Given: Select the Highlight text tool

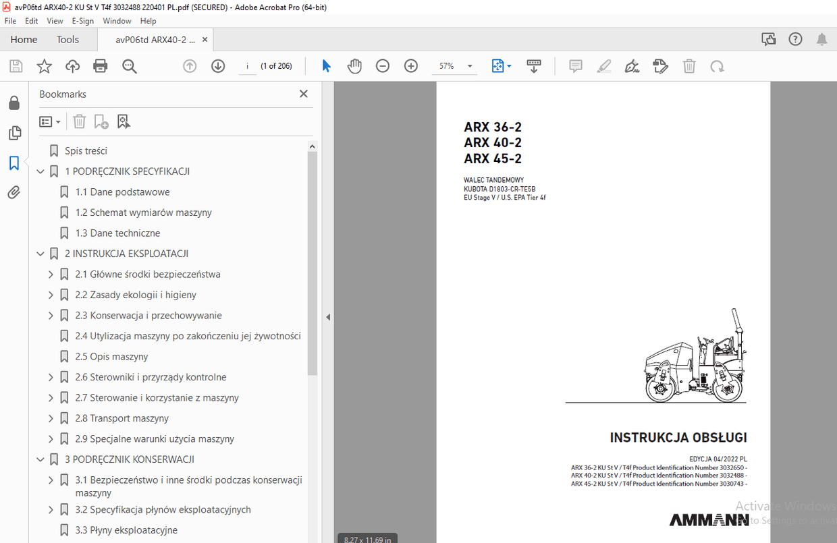Looking at the screenshot, I should point(603,65).
